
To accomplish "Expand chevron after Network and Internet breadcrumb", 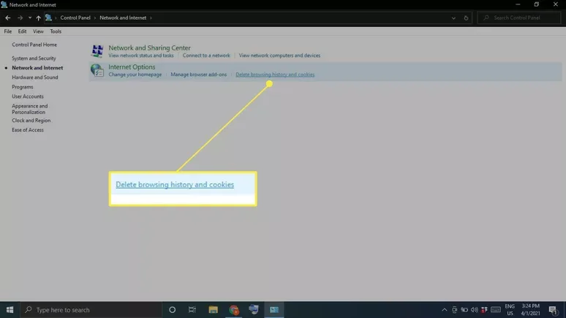I will pos(151,18).
